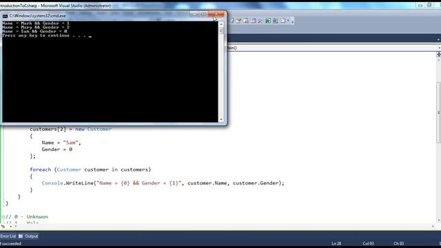
Task: Click 'Press any key to continue' in console
Action: (36, 35)
